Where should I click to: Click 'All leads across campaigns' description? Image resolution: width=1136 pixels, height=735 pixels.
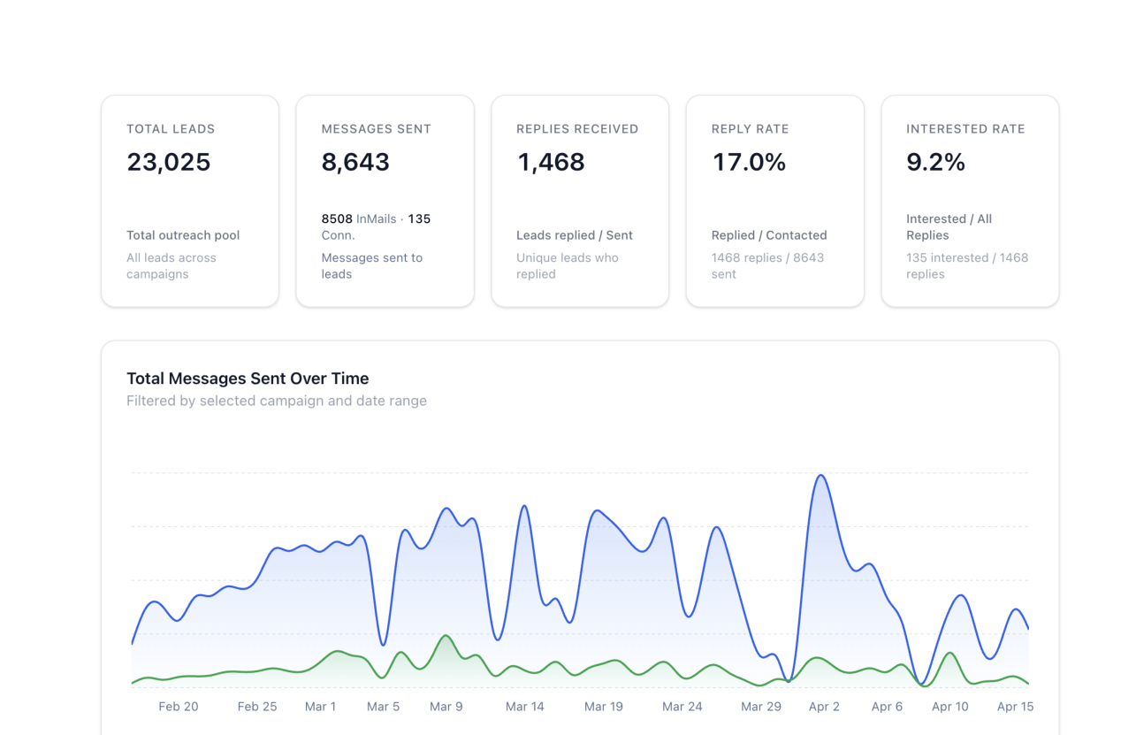click(172, 266)
